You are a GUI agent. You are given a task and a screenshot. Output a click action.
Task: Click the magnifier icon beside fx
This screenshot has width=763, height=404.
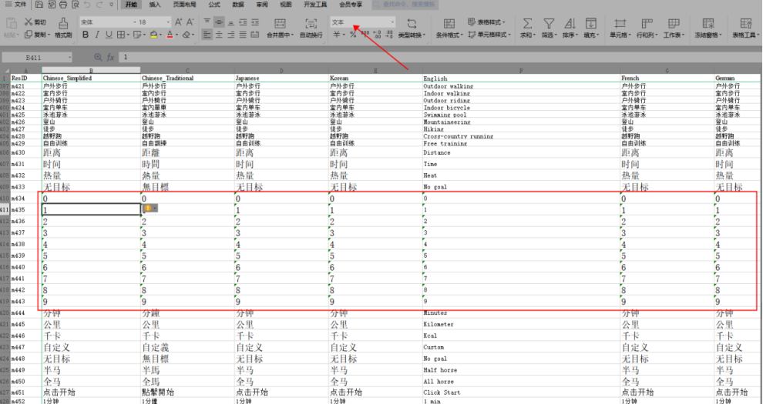point(98,57)
